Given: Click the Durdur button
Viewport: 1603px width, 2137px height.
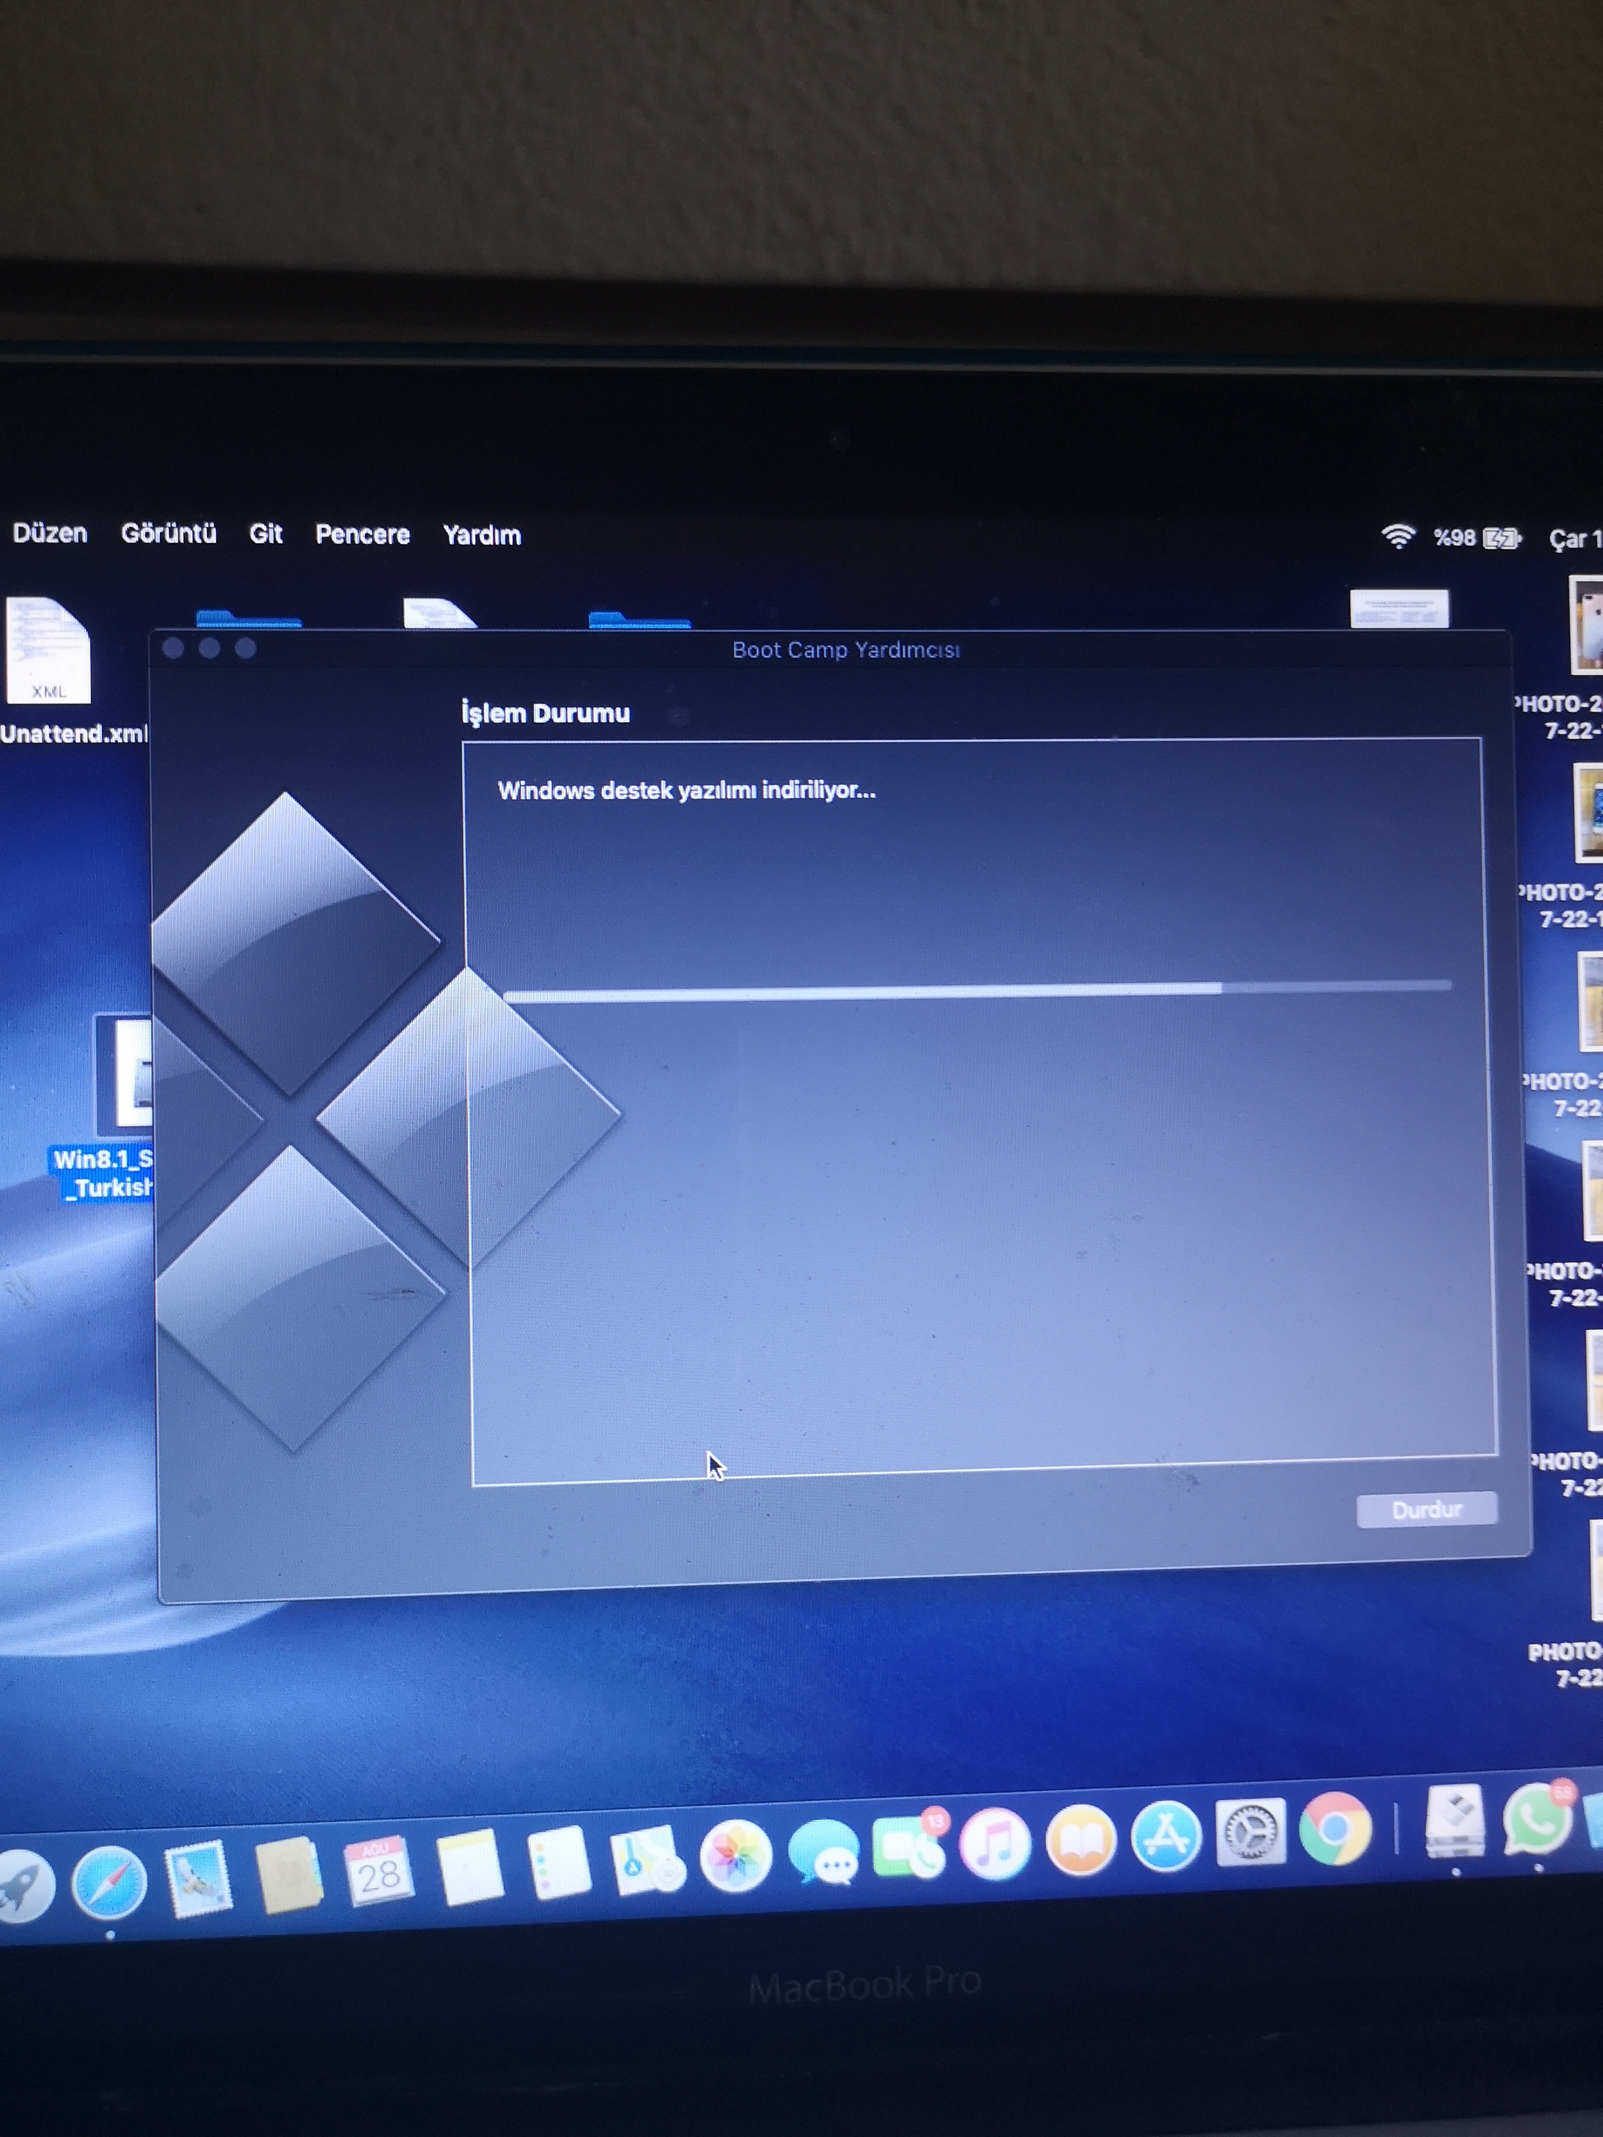Looking at the screenshot, I should tap(1426, 1509).
